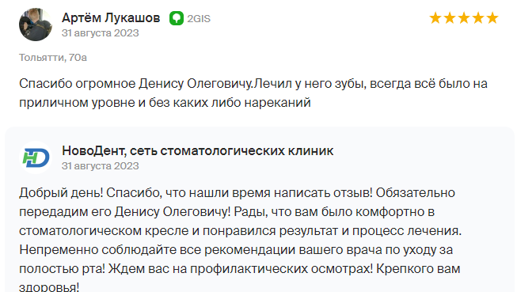Open Артём Лукашов's profile avatar
Viewport: 517px width, 292px height.
click(36, 25)
